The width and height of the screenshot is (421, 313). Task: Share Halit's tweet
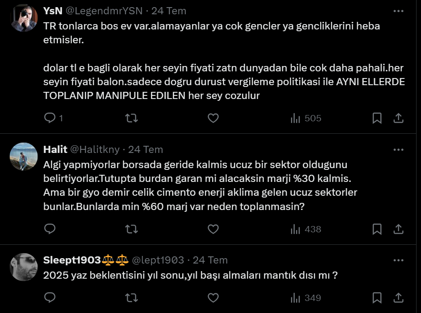click(398, 229)
